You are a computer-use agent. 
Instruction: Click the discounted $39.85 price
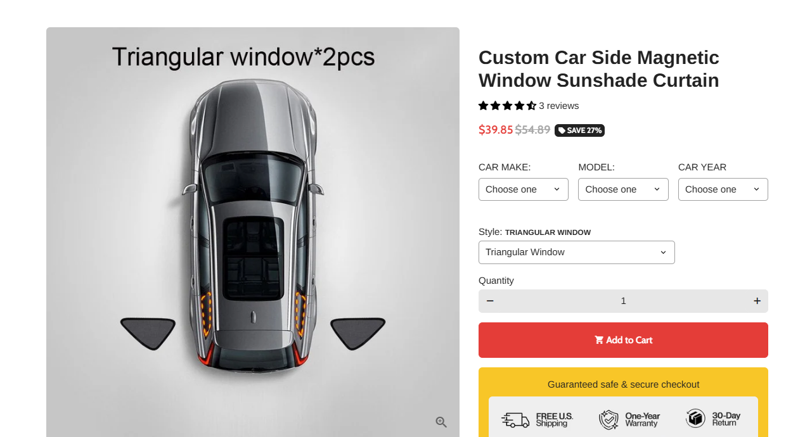[x=496, y=130]
